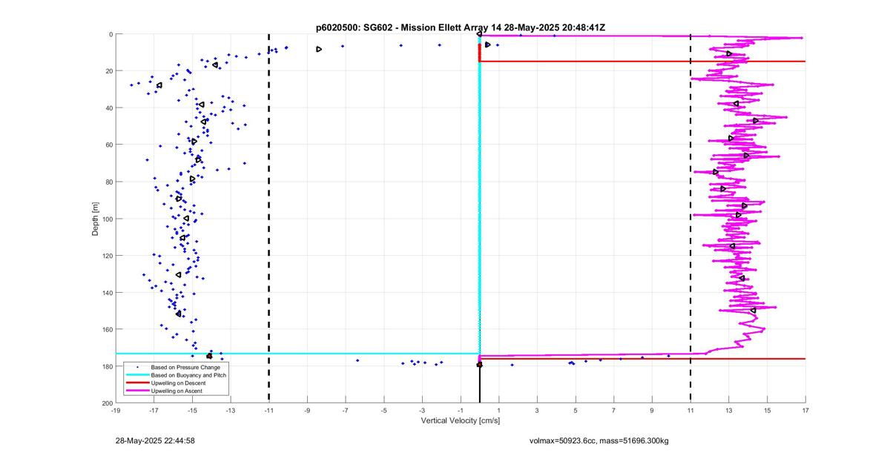Click depth axis tick label '160'
Image resolution: width=890 pixels, height=453 pixels.
point(107,329)
